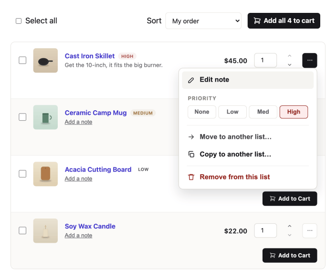Click the HIGH badge on Cast Iron Skillet
The height and width of the screenshot is (279, 336).
127,56
